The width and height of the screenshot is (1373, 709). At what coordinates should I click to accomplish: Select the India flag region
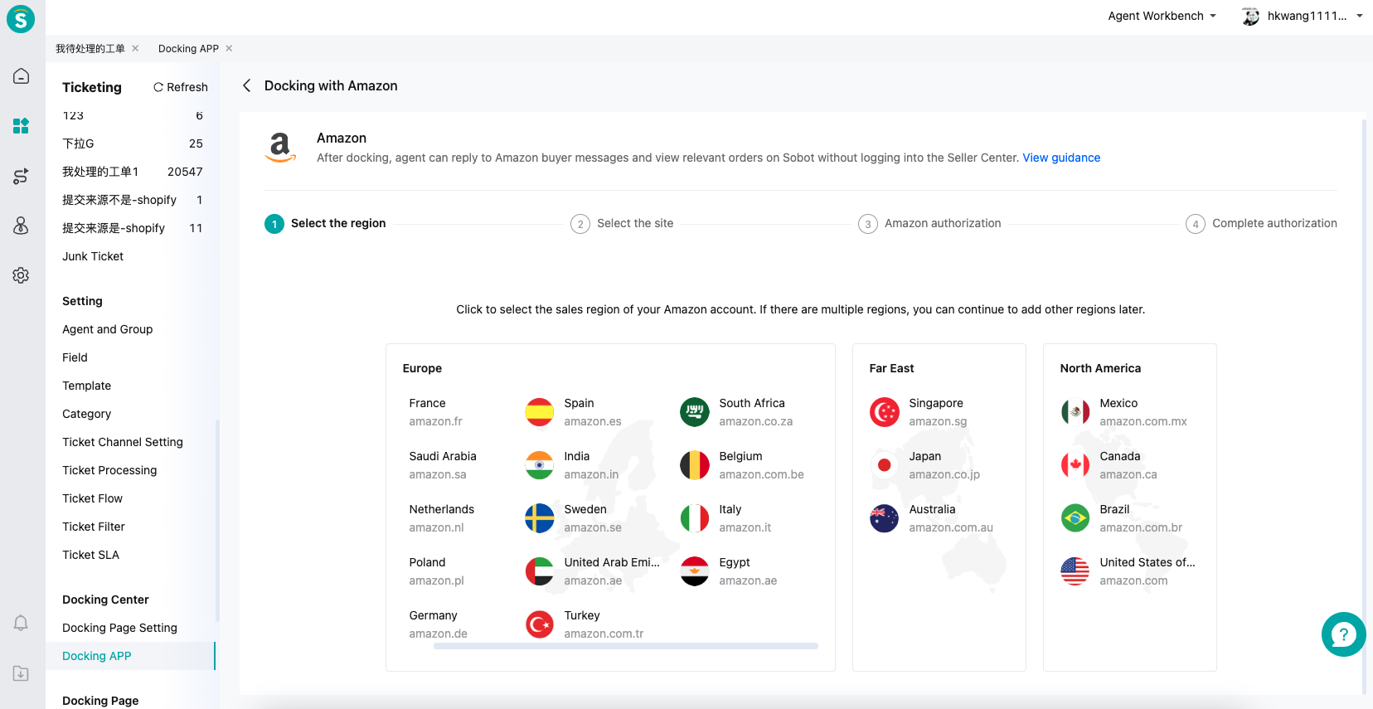540,465
